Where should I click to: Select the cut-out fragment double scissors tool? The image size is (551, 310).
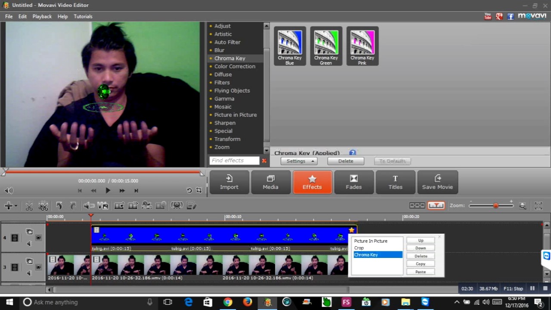(x=43, y=206)
